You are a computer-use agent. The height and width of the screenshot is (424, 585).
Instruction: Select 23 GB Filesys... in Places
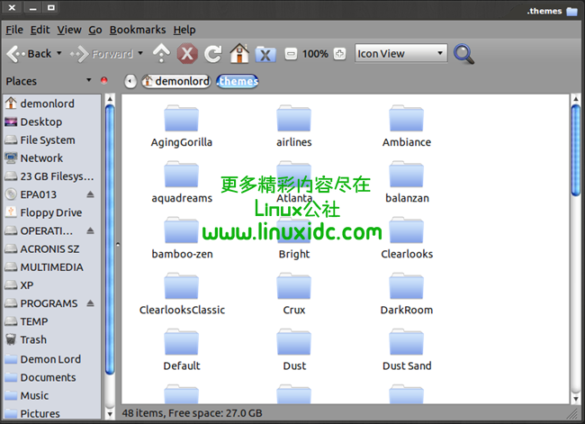click(52, 176)
